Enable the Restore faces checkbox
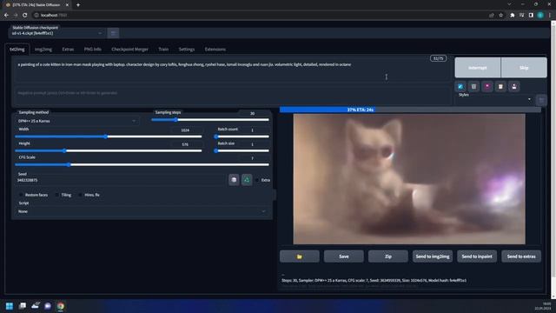The width and height of the screenshot is (556, 313). pyautogui.click(x=21, y=195)
